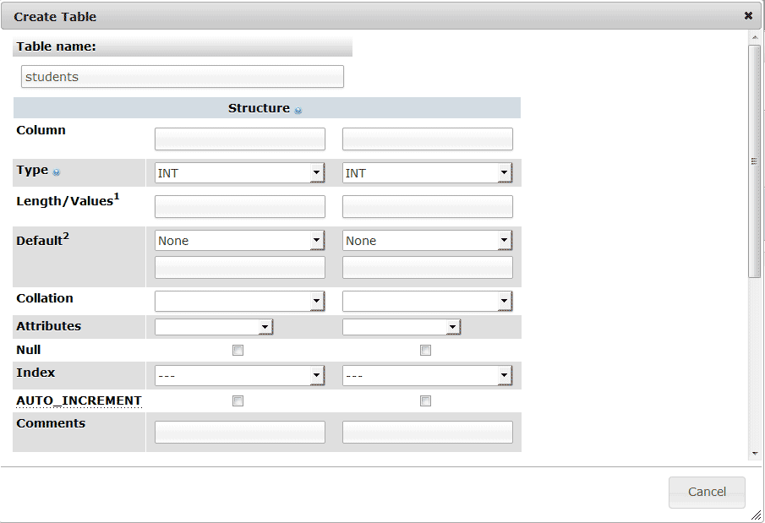This screenshot has width=765, height=523.
Task: Click the AUTO_INCREMENT label
Action: pyautogui.click(x=79, y=400)
